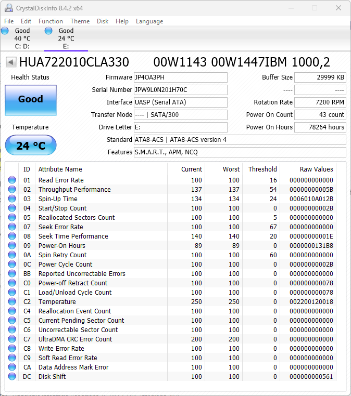Click status orb of Write Error Rate row
Screen dimensions: 351x396
(x=12, y=348)
